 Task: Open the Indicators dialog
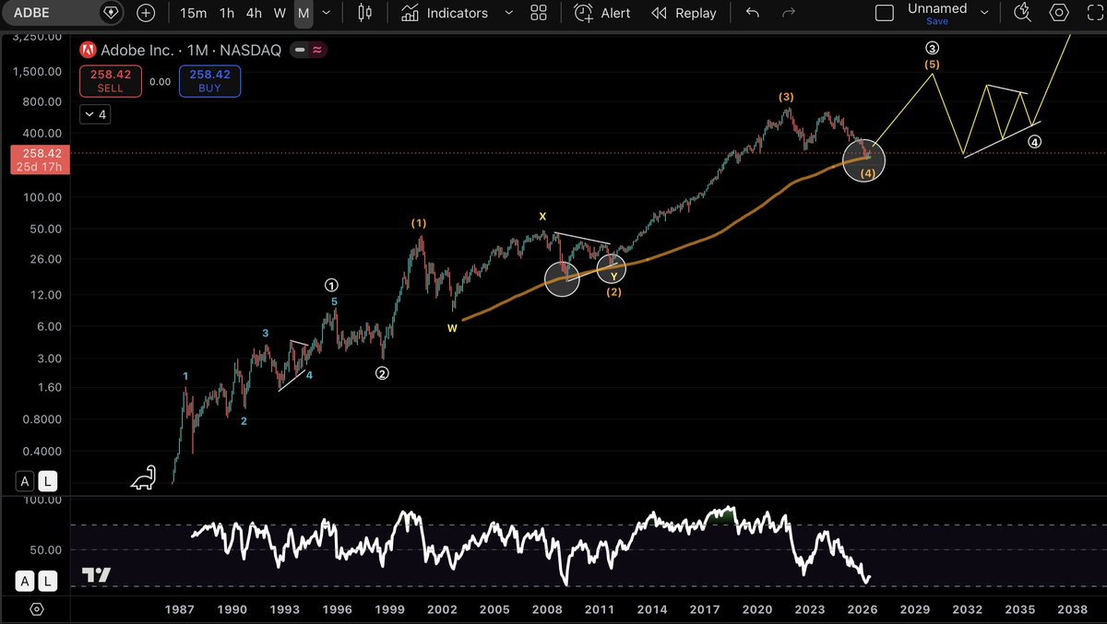446,13
